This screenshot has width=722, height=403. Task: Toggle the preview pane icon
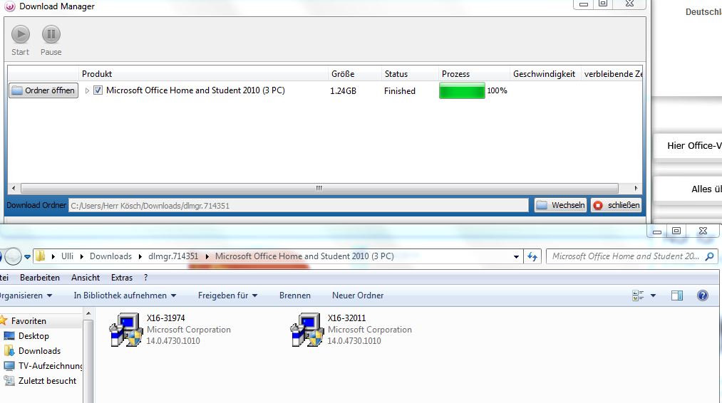[677, 295]
